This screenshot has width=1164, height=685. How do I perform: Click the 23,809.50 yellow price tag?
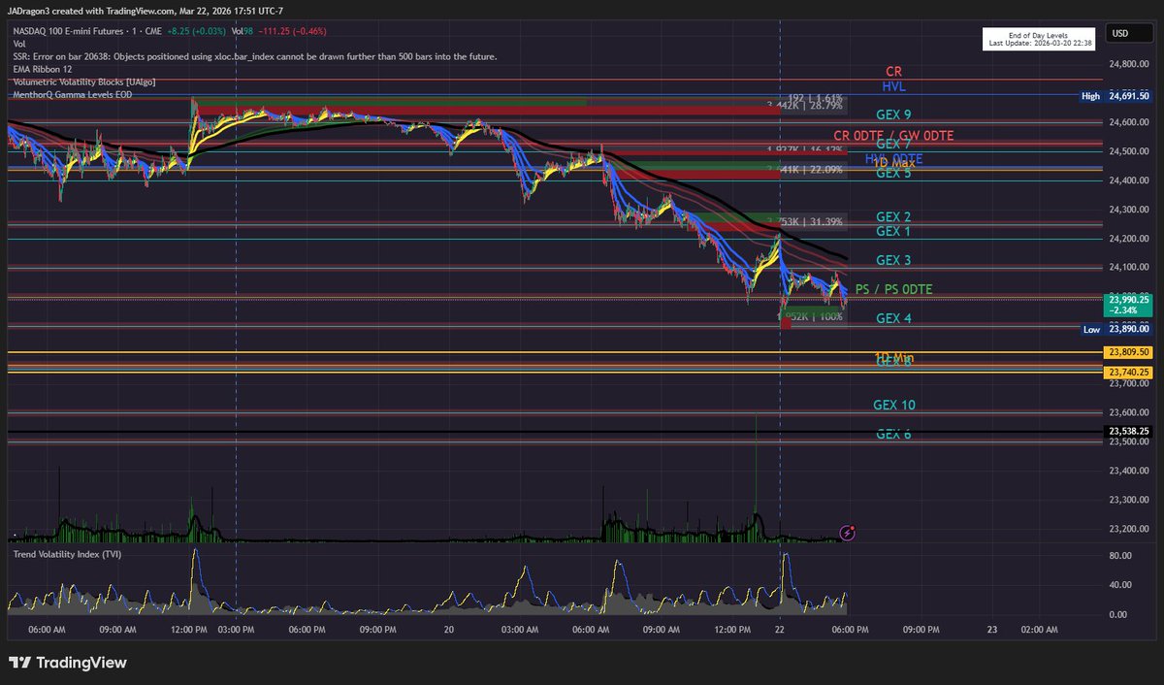pyautogui.click(x=1130, y=352)
